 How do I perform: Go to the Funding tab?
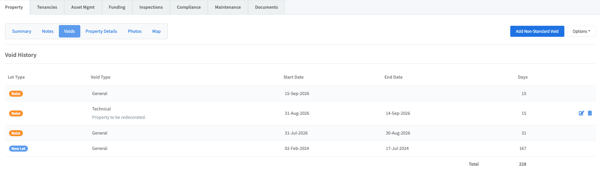(x=117, y=7)
